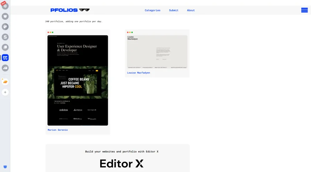Open the About page
The width and height of the screenshot is (311, 172).
(191, 10)
